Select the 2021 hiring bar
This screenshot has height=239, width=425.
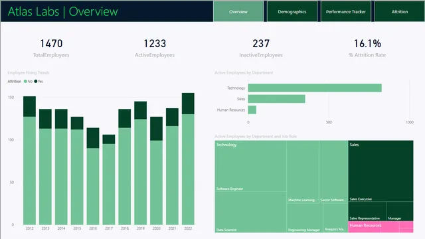coord(172,167)
